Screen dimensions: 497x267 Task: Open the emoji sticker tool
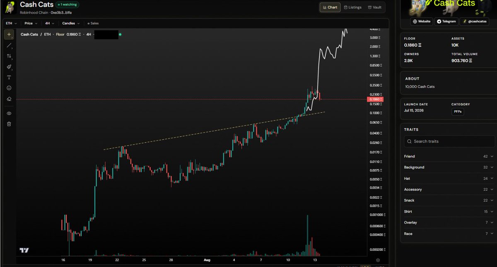point(9,88)
